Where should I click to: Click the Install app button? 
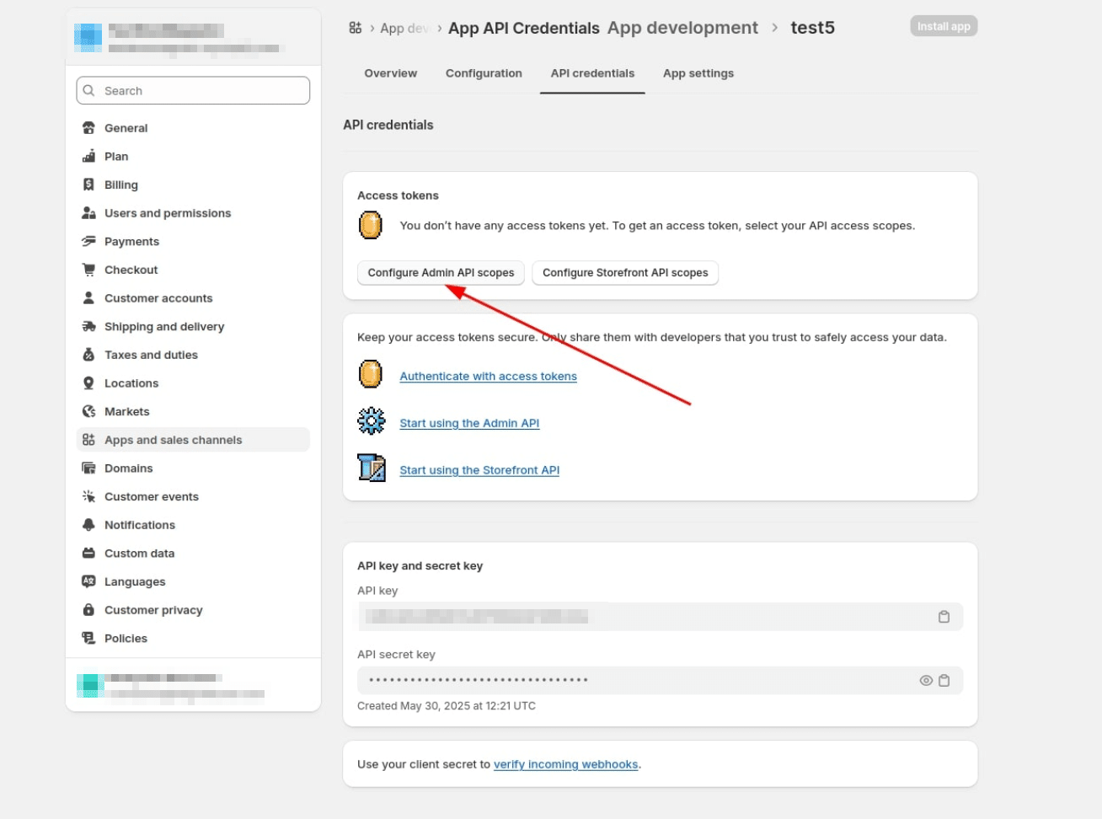(944, 26)
